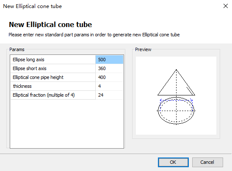Confirm the dialog with the OK button

click(x=173, y=162)
